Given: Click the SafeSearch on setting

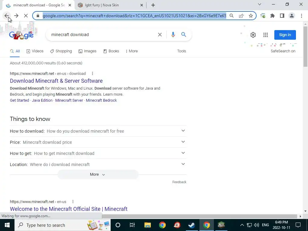Looking at the screenshot, I should tap(283, 51).
